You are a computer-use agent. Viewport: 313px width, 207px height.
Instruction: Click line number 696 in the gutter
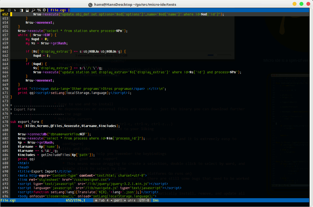(5, 196)
